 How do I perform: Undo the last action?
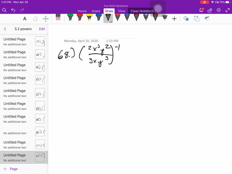click(x=13, y=10)
